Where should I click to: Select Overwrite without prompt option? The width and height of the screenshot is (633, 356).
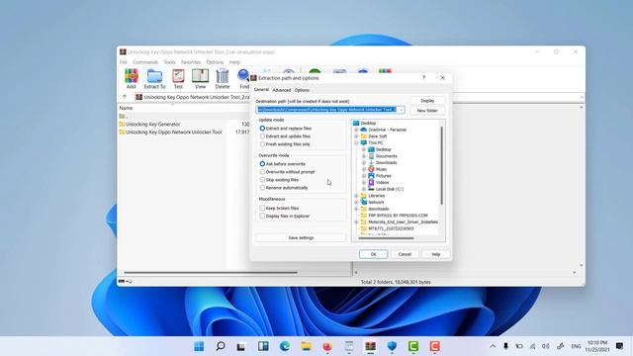[287, 172]
